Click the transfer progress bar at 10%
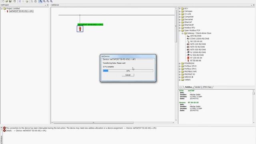Image resolution: width=256 pixels, height=144 pixels. click(x=128, y=71)
